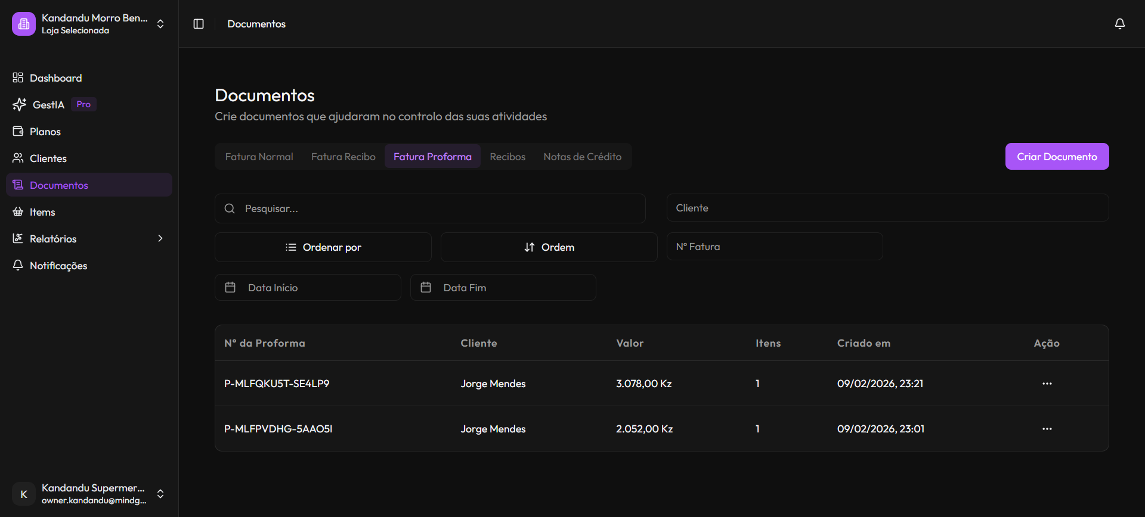This screenshot has height=517, width=1145.
Task: Expand the Relatórios submenu chevron
Action: (x=160, y=239)
